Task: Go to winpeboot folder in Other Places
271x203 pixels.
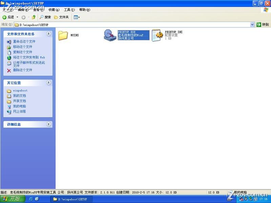Action: (20, 90)
